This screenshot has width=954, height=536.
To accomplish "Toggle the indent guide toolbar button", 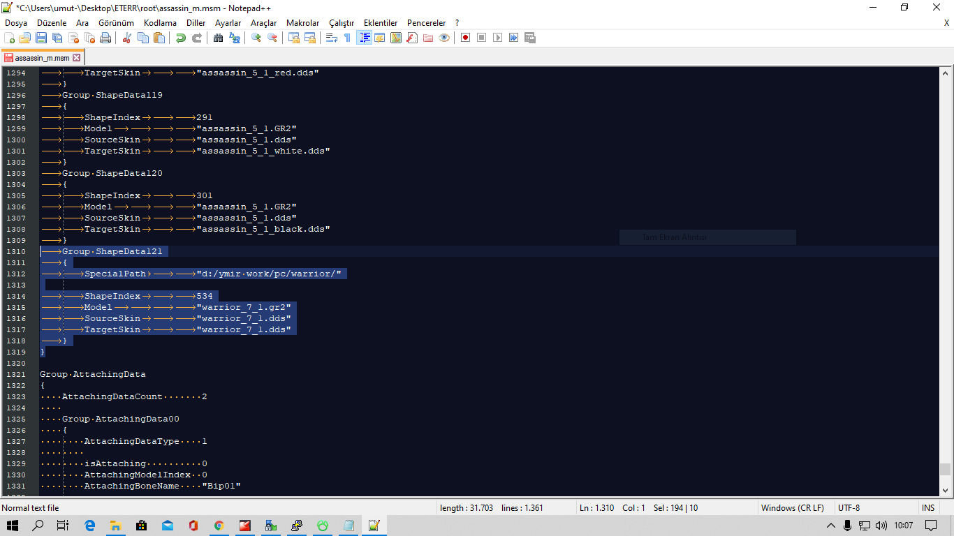I will [x=364, y=38].
